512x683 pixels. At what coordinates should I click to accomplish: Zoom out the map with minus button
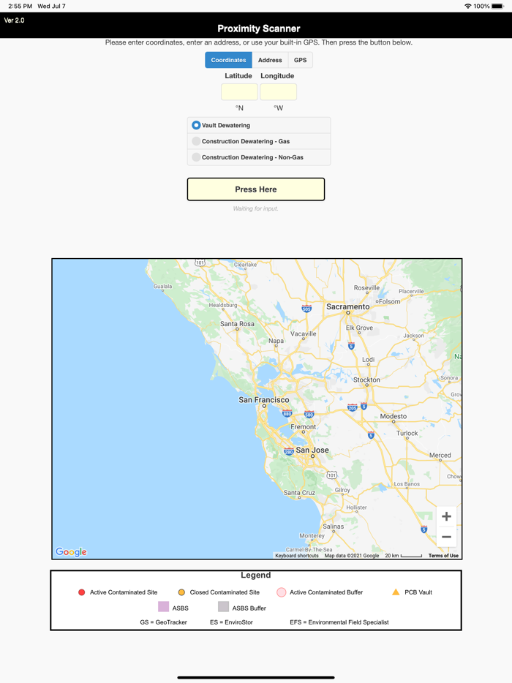coord(446,537)
